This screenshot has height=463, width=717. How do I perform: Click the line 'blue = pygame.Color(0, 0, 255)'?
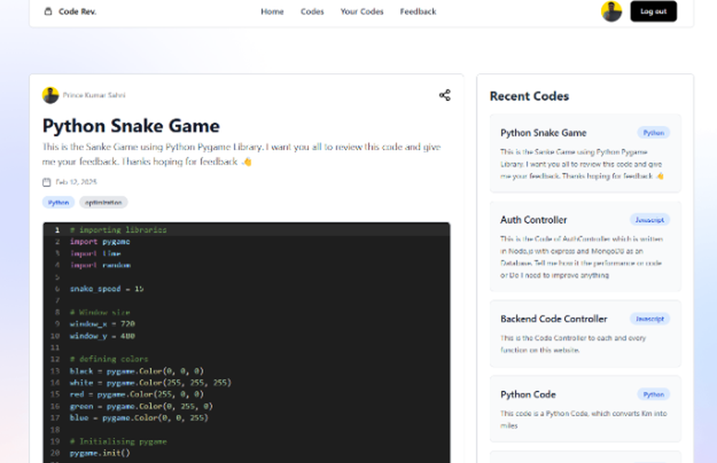(x=139, y=418)
